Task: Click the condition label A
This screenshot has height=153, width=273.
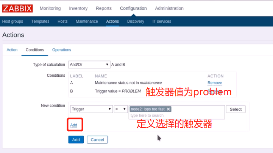Action: click(x=72, y=83)
